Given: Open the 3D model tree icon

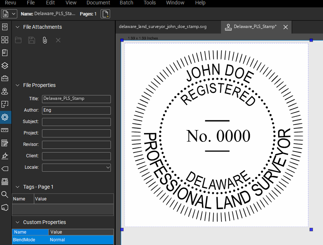Looking at the screenshot, I should [5, 207].
